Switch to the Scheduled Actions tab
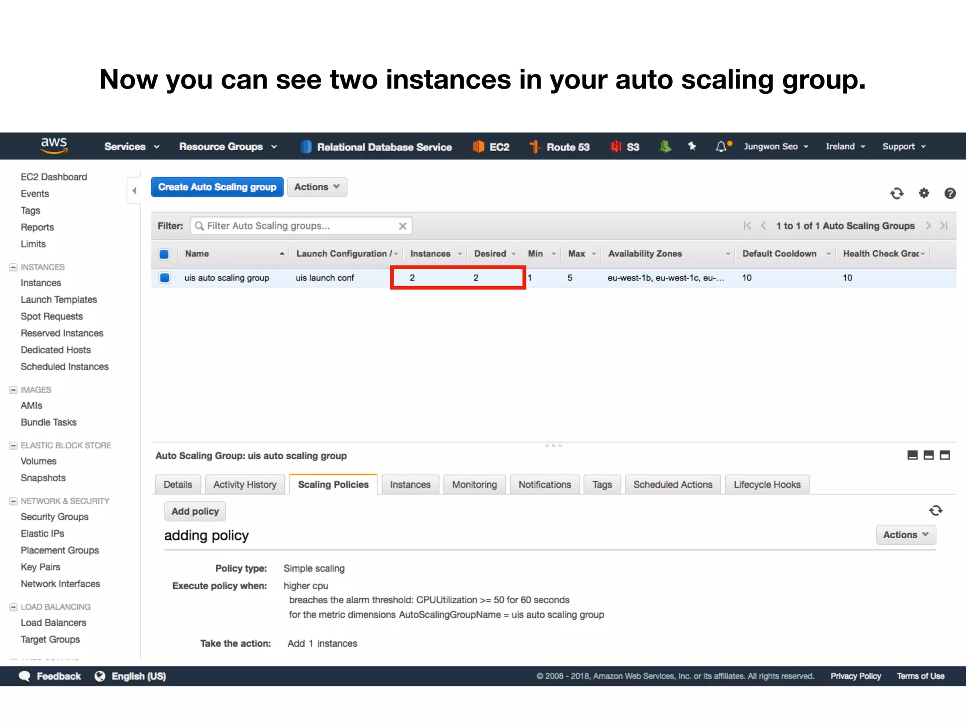The width and height of the screenshot is (966, 724). pyautogui.click(x=673, y=485)
